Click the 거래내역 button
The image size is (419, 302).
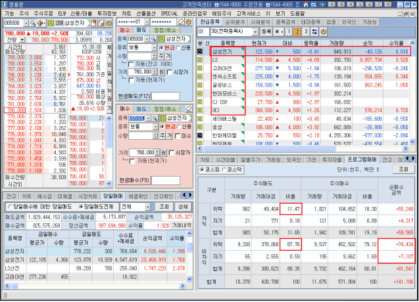point(182,225)
